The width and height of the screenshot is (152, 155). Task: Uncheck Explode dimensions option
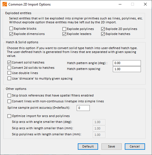(11, 34)
